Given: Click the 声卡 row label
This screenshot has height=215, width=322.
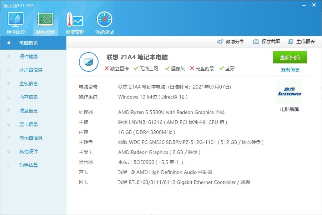Looking at the screenshot, I should tap(84, 172).
